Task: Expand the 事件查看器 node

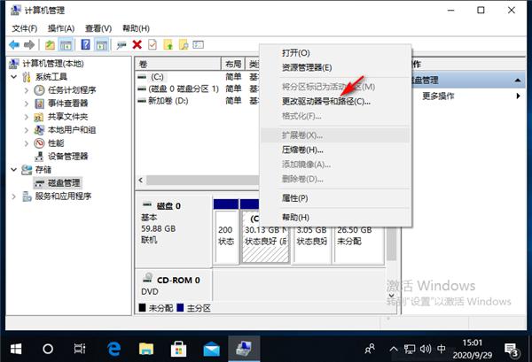Action: click(27, 104)
